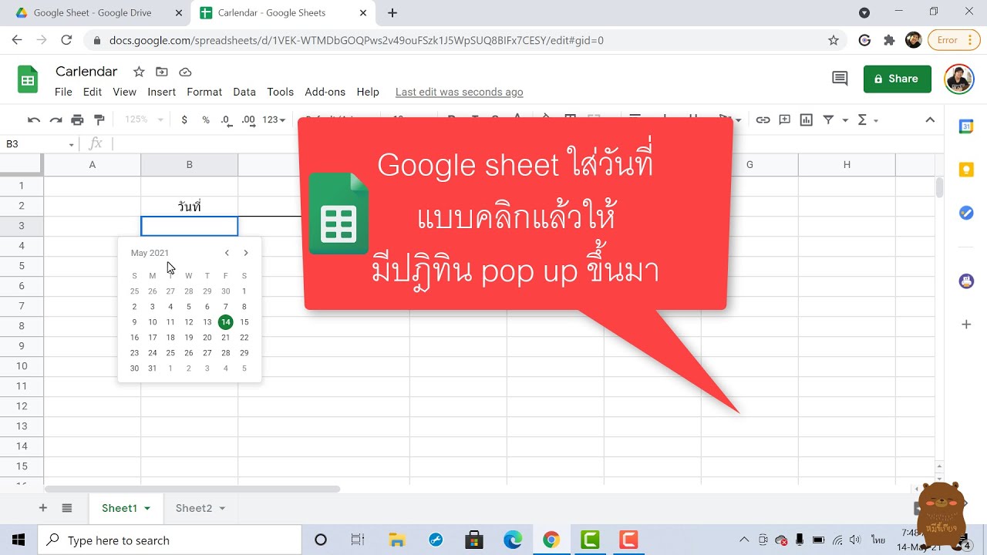Open Sheet2 tab options arrow
The width and height of the screenshot is (987, 555).
pos(222,508)
